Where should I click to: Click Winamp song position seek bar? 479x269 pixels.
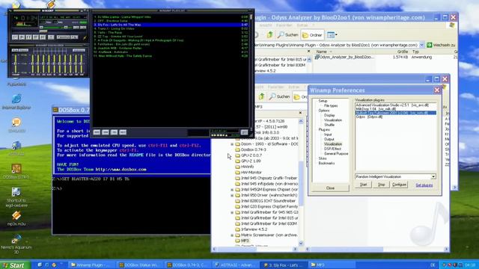pos(49,31)
